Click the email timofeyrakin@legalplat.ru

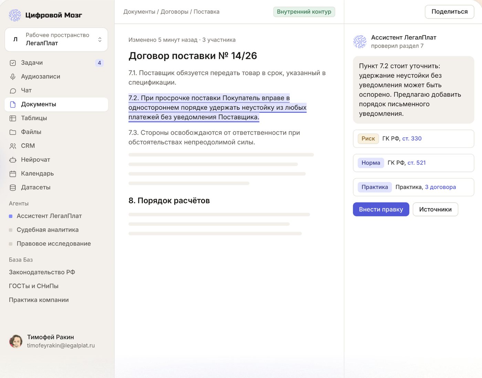61,346
